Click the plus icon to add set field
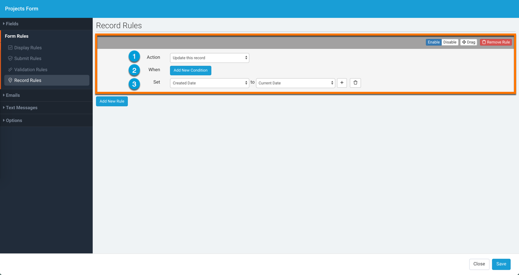 [x=342, y=83]
